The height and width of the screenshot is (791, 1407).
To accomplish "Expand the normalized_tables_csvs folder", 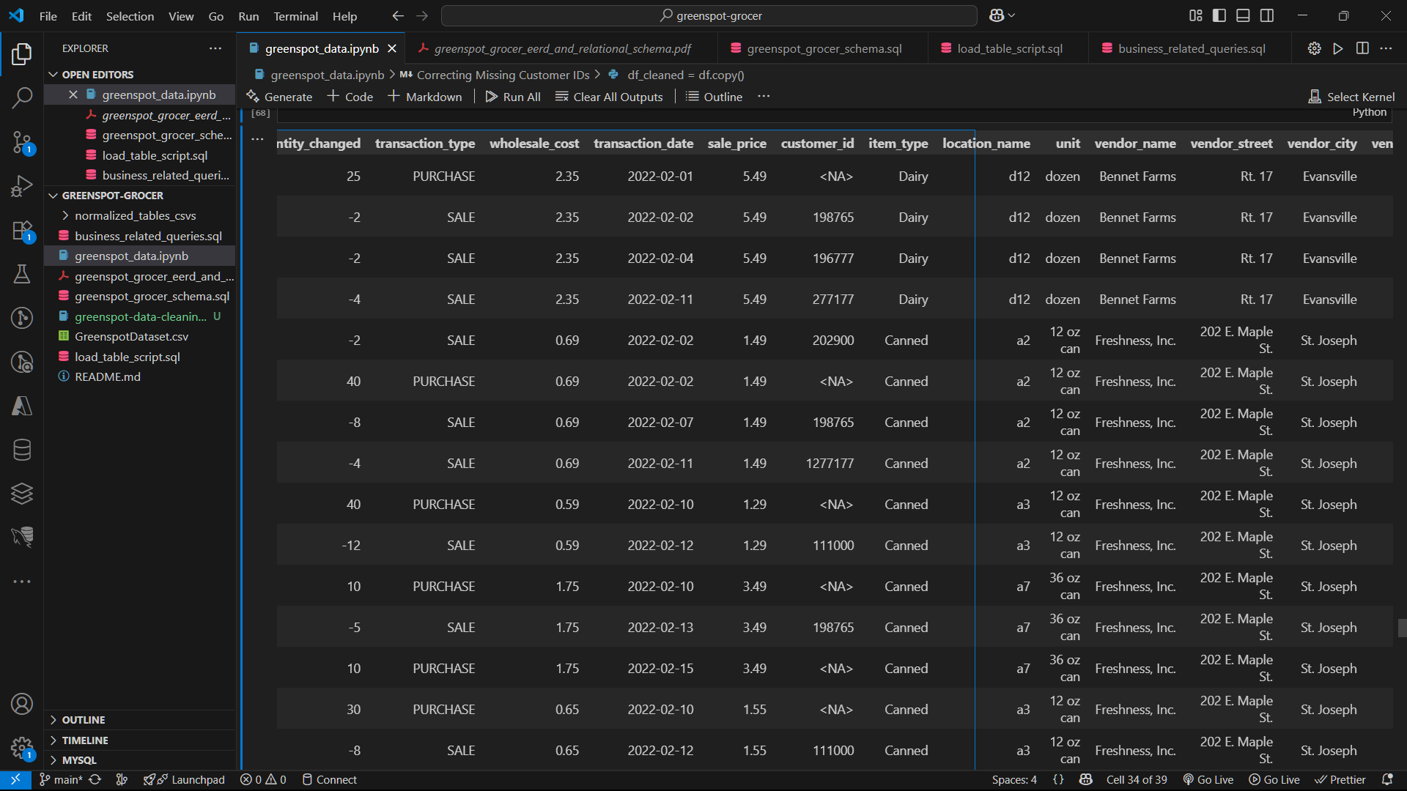I will pyautogui.click(x=135, y=216).
